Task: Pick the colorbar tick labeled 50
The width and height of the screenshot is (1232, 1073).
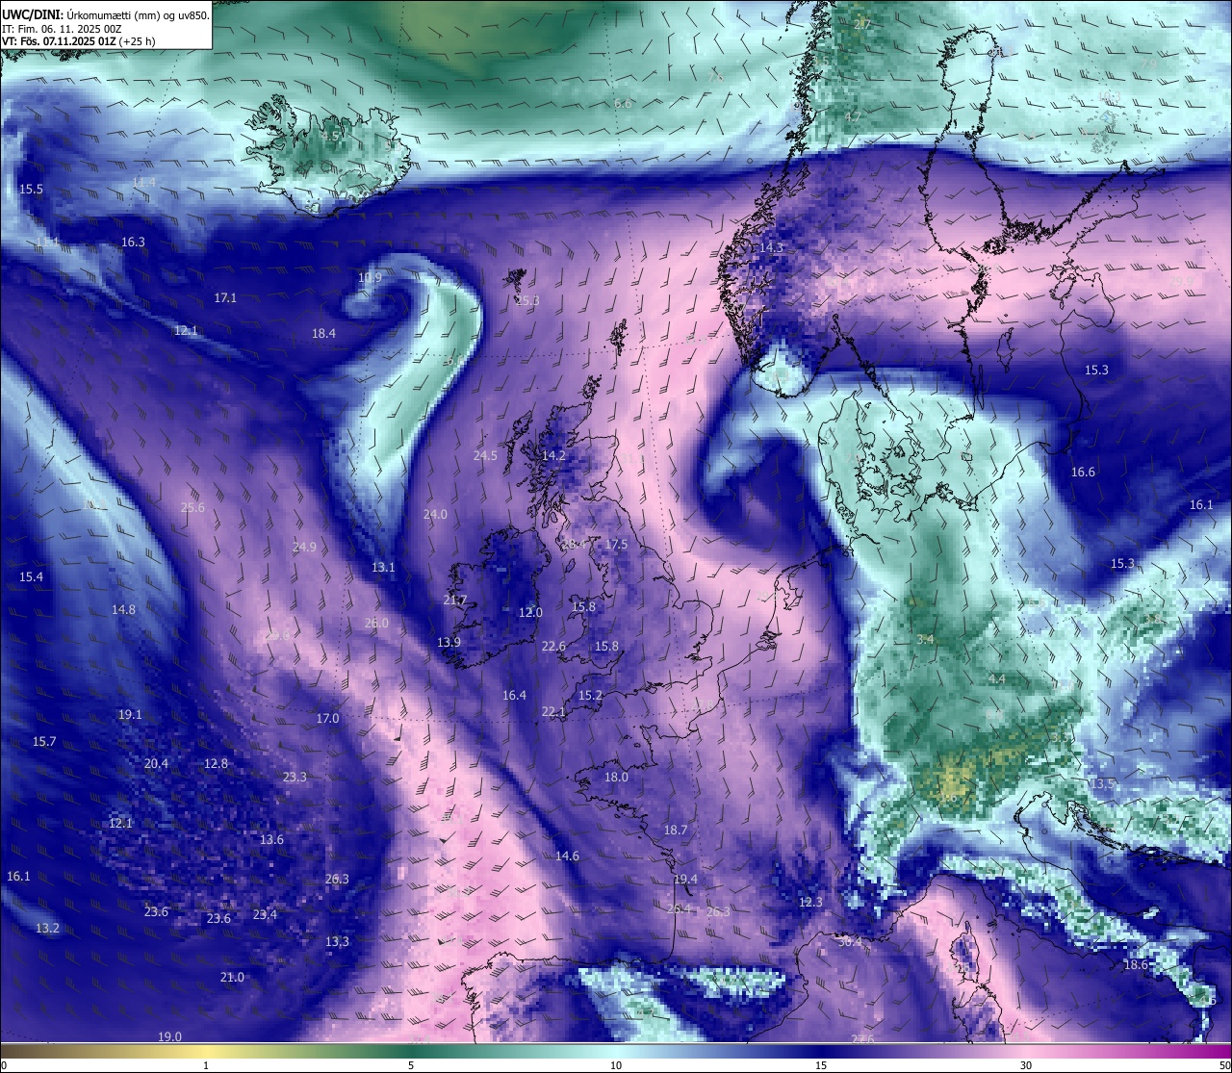Action: pos(1224,1065)
